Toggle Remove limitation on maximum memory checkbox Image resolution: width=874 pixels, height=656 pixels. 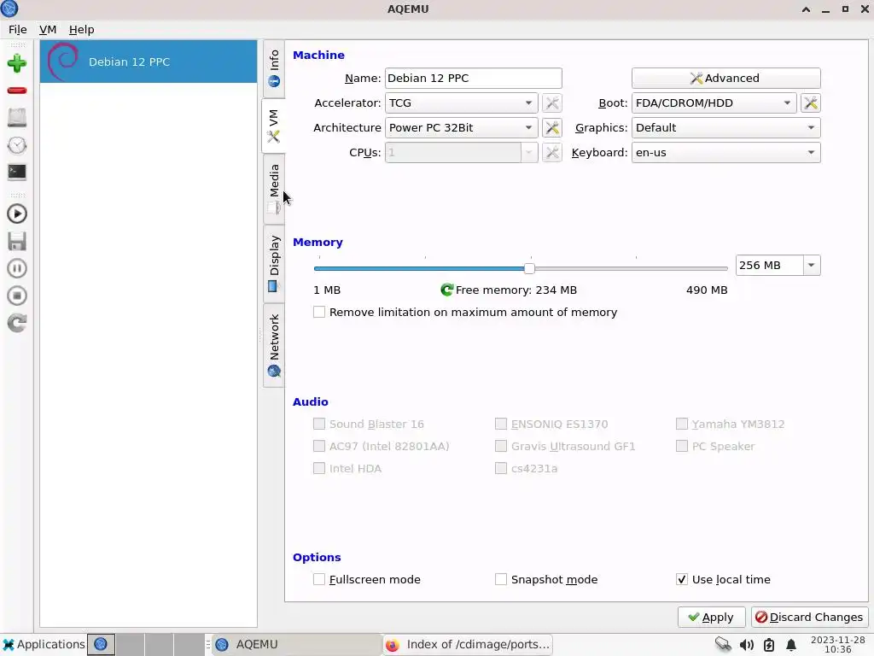coord(319,313)
